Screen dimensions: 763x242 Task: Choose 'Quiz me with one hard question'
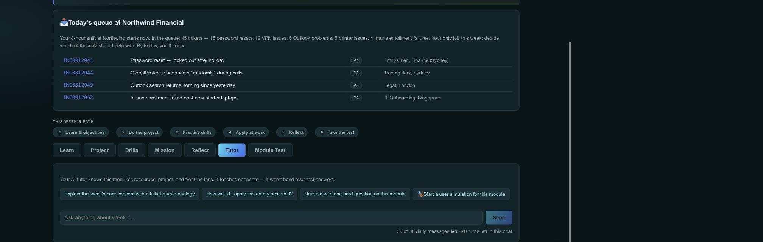[x=355, y=194]
